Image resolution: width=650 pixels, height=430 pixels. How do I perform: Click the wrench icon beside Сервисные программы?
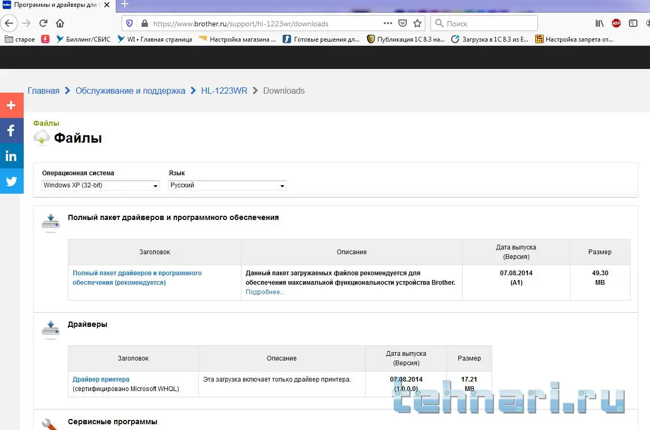[50, 424]
